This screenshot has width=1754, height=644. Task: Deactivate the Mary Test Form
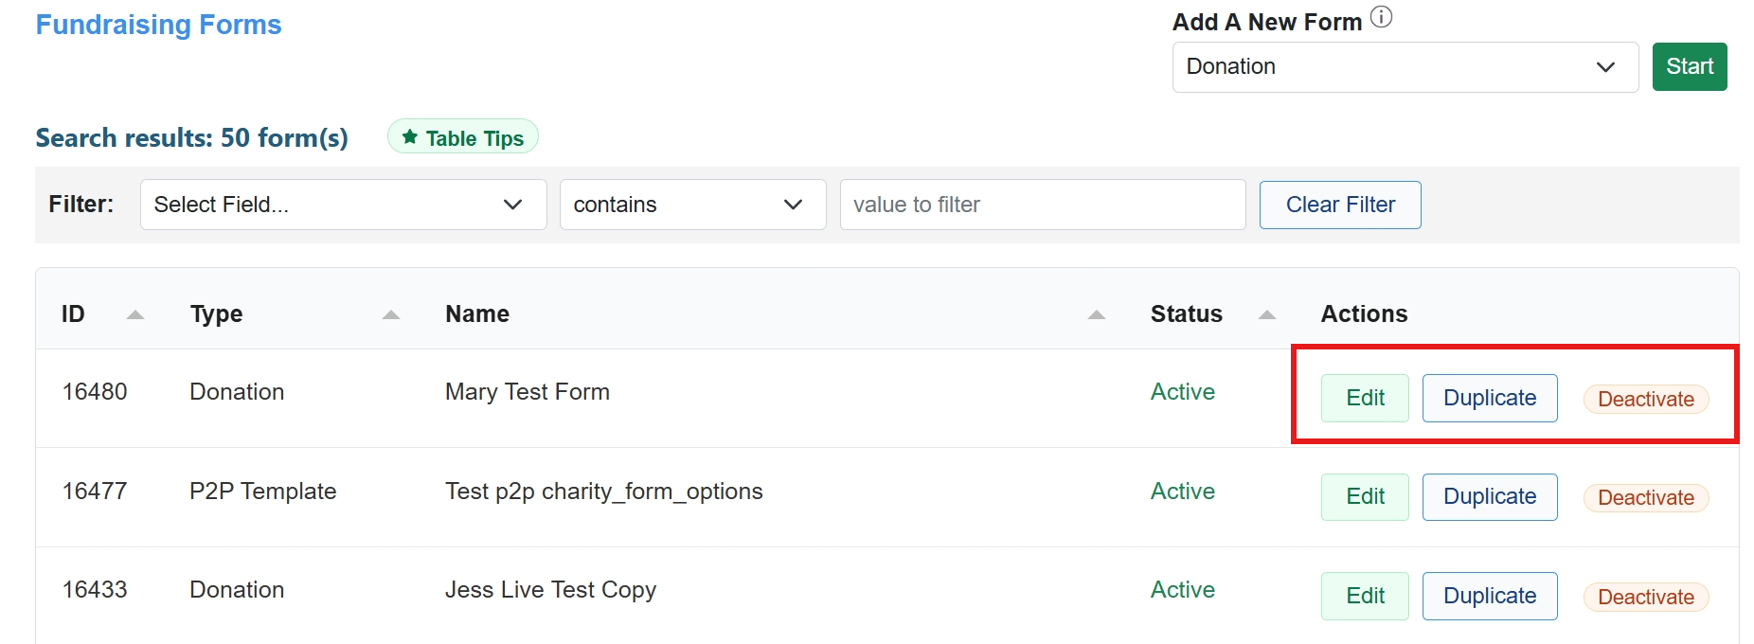click(x=1646, y=400)
